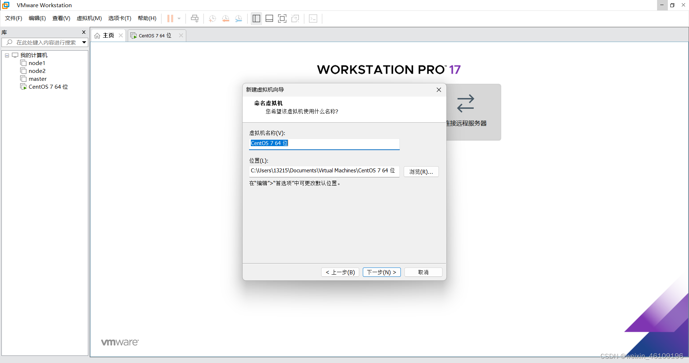The height and width of the screenshot is (363, 689).
Task: Click the VM icon on the CentOS 7 64 位 tab
Action: pyautogui.click(x=133, y=36)
